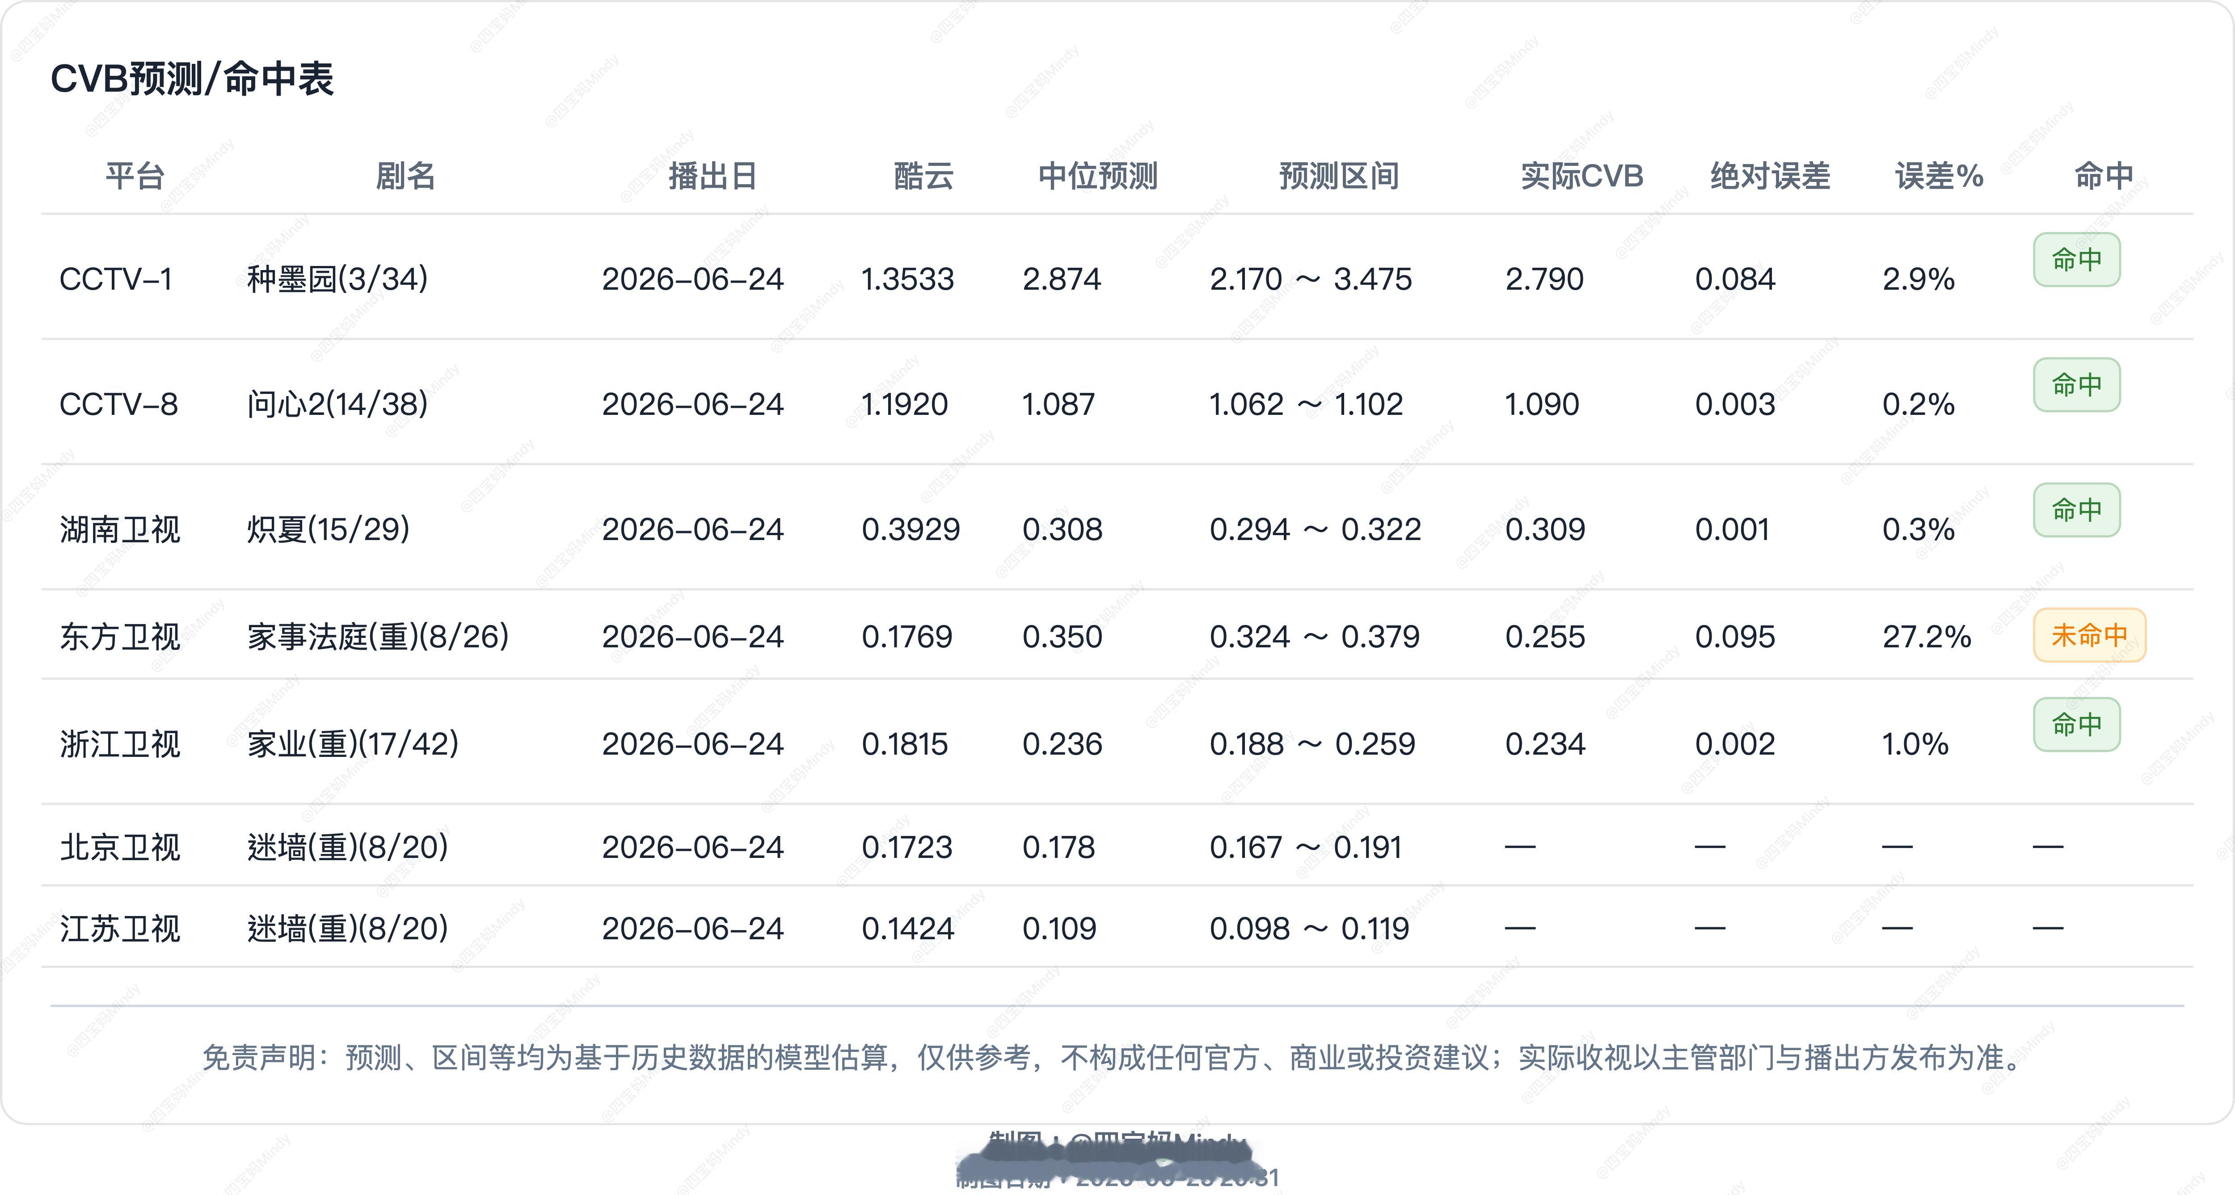This screenshot has height=1195, width=2235.
Task: Click the 绝对误差 column header
Action: 1770,176
